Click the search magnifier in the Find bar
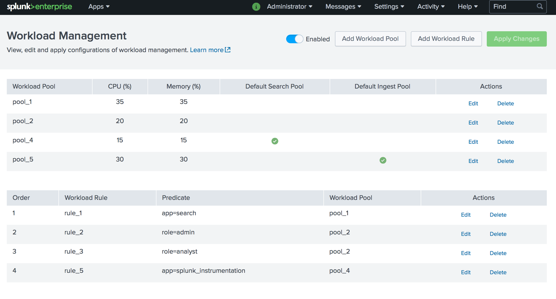The width and height of the screenshot is (556, 299). click(540, 6)
